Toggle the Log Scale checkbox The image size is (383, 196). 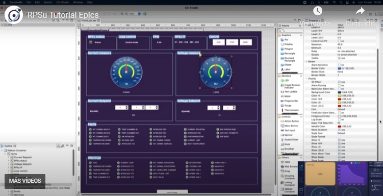339,120
